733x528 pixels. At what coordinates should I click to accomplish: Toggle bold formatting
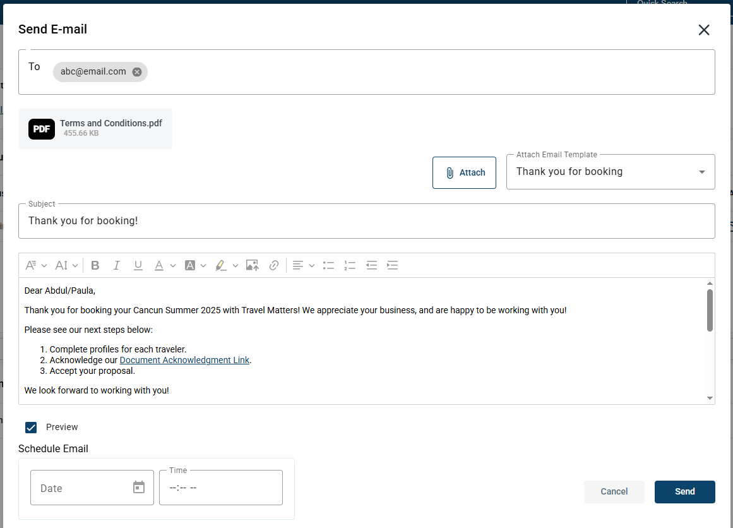coord(95,265)
